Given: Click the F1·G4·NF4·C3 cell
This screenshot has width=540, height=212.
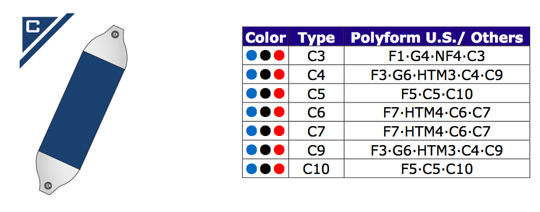Looking at the screenshot, I should point(437,55).
